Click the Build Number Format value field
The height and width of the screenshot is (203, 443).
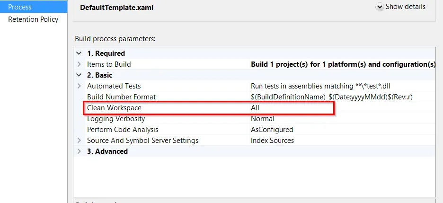(x=331, y=97)
